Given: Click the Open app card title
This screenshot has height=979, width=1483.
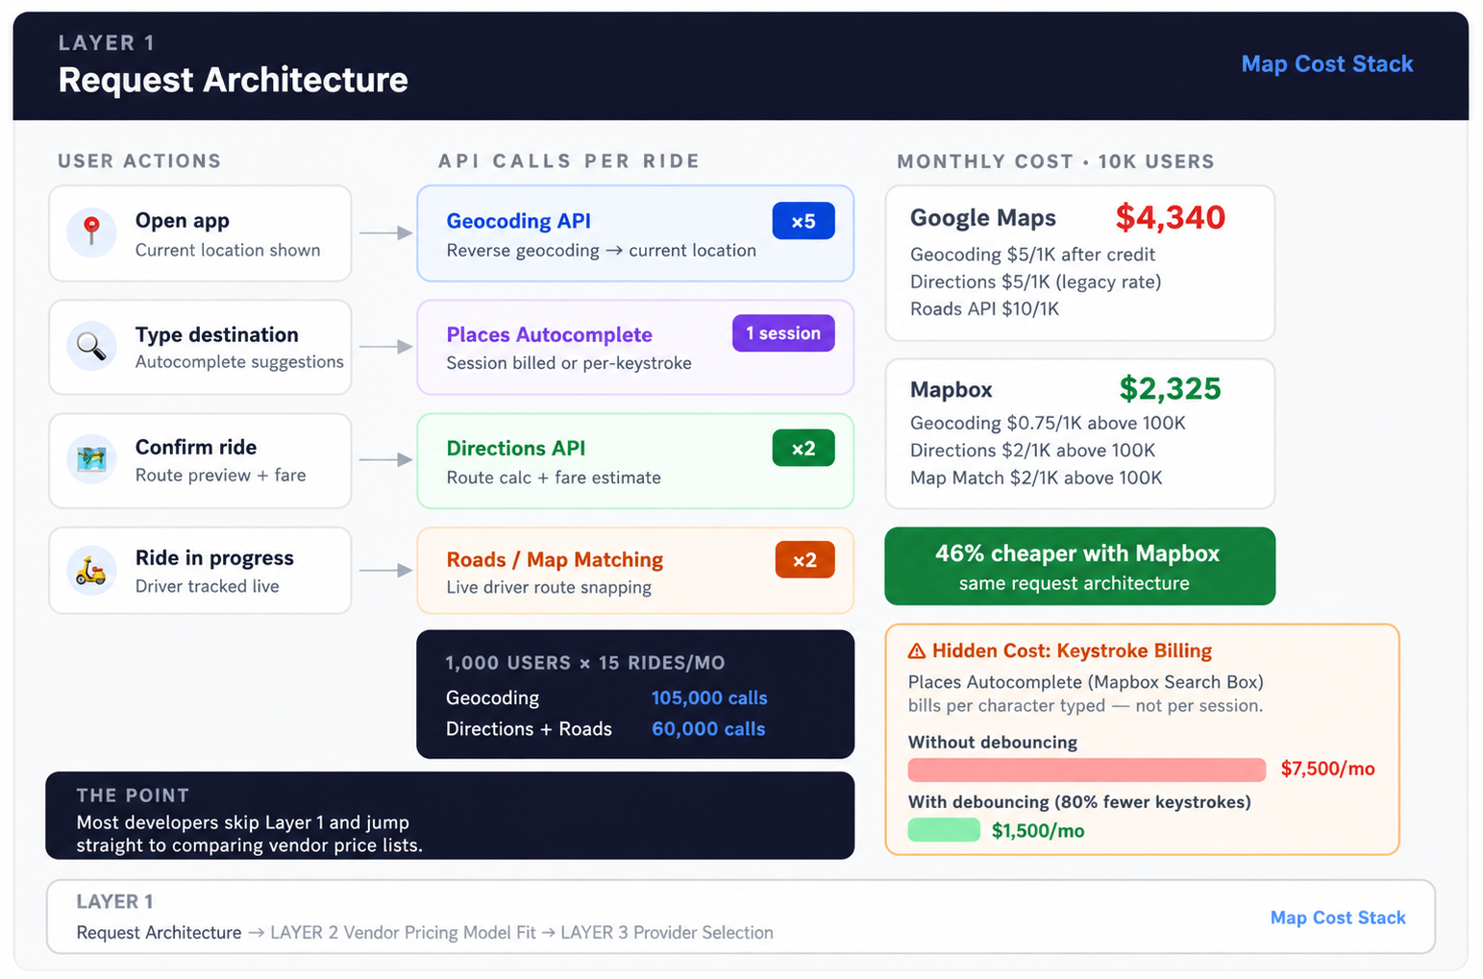Looking at the screenshot, I should 183,221.
